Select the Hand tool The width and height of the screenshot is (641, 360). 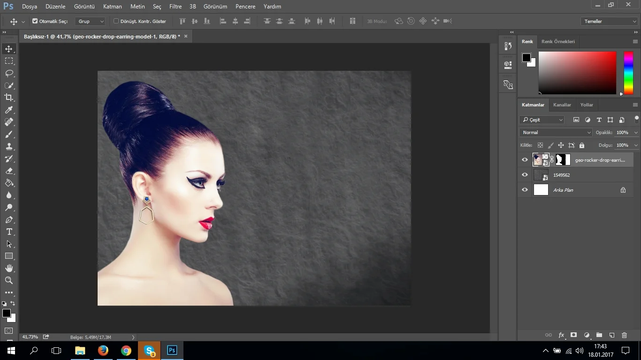point(9,268)
